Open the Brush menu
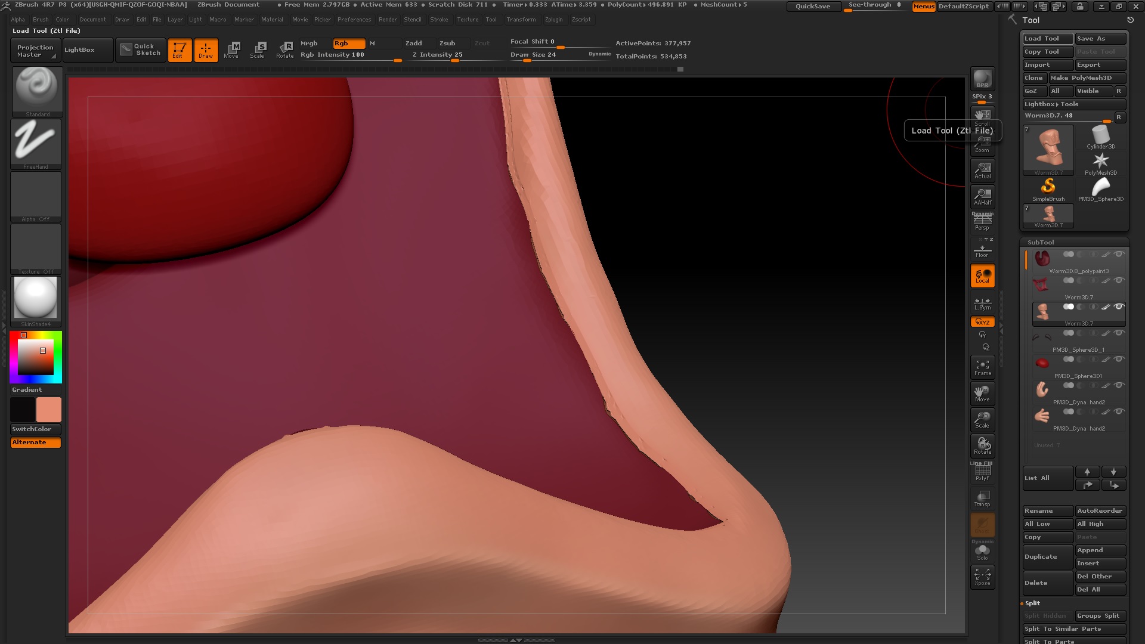The image size is (1145, 644). click(x=41, y=20)
